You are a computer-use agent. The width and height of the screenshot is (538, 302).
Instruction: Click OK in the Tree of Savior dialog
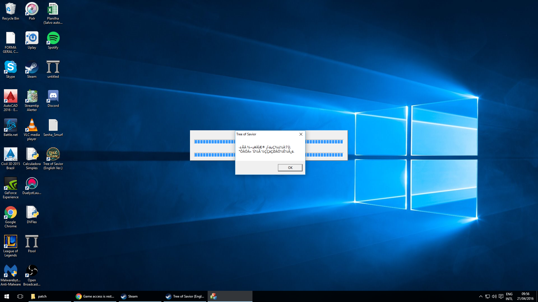tap(290, 167)
